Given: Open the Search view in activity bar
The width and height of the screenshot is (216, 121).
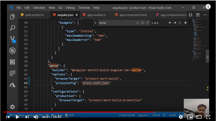Looking at the screenshot, I should pyautogui.click(x=12, y=28).
